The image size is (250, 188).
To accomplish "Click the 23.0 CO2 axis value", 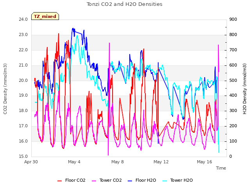I will [23, 35].
